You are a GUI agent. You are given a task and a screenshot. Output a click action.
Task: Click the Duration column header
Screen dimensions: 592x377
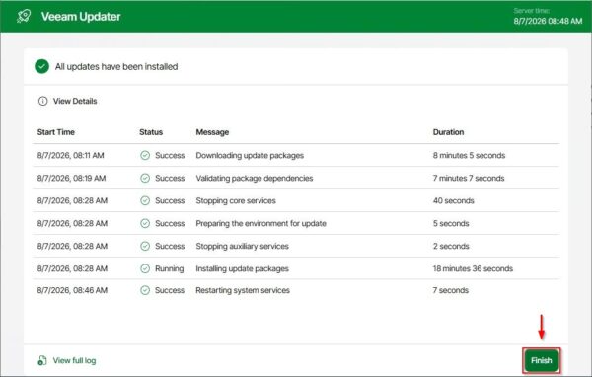(448, 132)
